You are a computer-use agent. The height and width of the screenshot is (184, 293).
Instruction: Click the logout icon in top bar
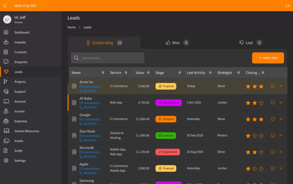point(288,6)
